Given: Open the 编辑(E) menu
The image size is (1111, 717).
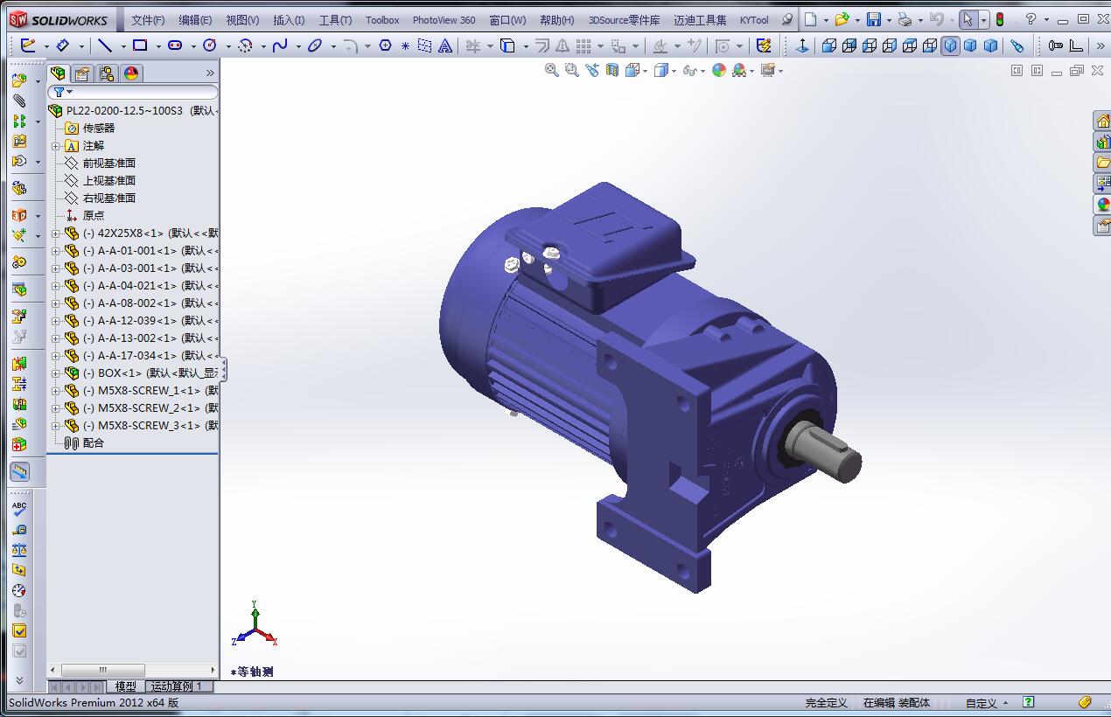Looking at the screenshot, I should tap(195, 20).
